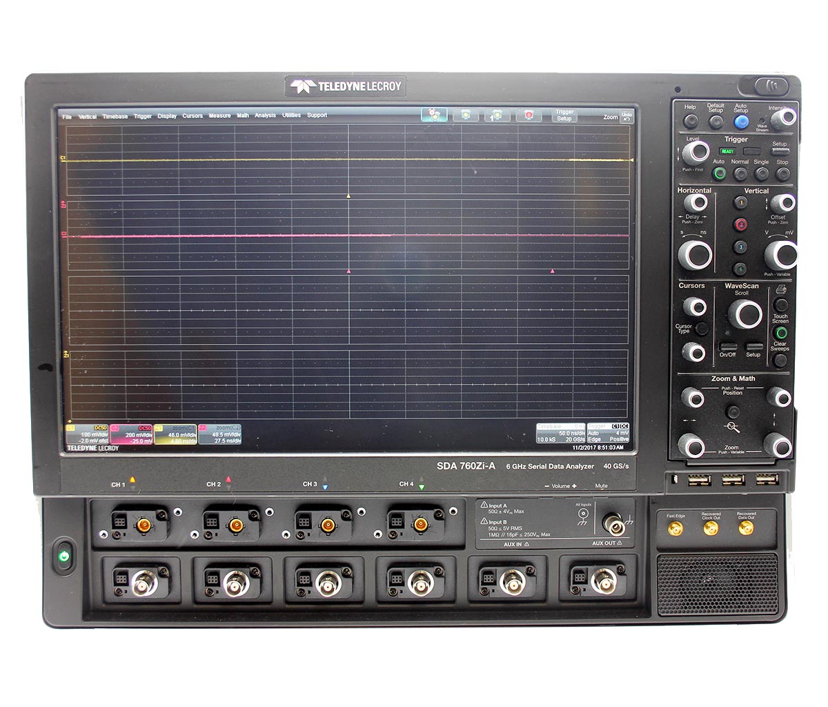The height and width of the screenshot is (707, 828).
Task: Click the trigger Stop button
Action: pos(782,173)
